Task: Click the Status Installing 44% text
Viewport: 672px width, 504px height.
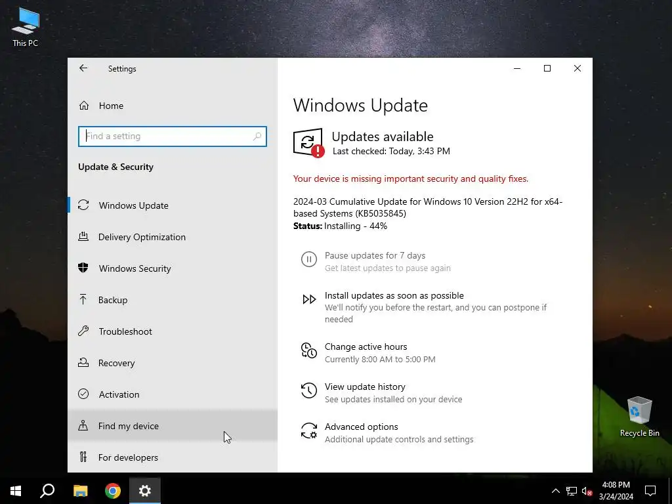Action: coord(341,226)
